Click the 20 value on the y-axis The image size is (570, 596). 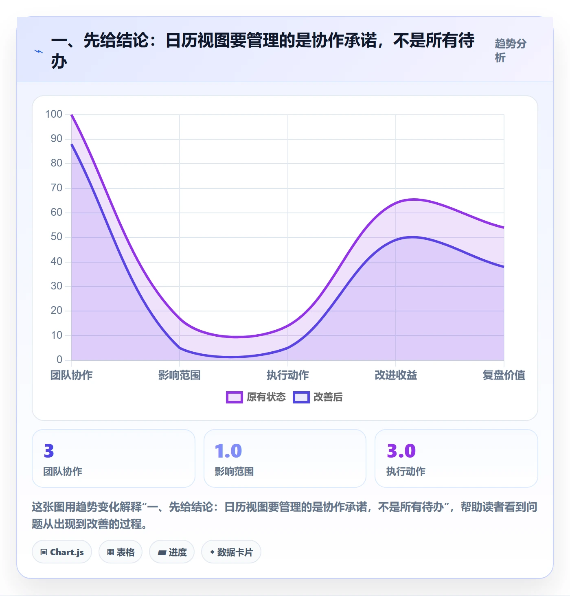(x=57, y=311)
